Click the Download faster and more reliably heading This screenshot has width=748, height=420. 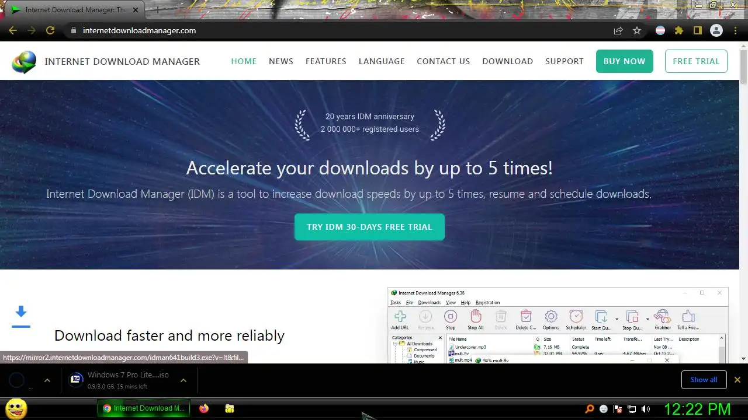169,335
